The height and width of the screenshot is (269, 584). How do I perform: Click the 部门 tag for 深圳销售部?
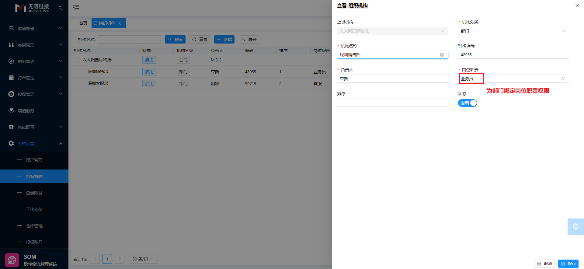(x=183, y=72)
